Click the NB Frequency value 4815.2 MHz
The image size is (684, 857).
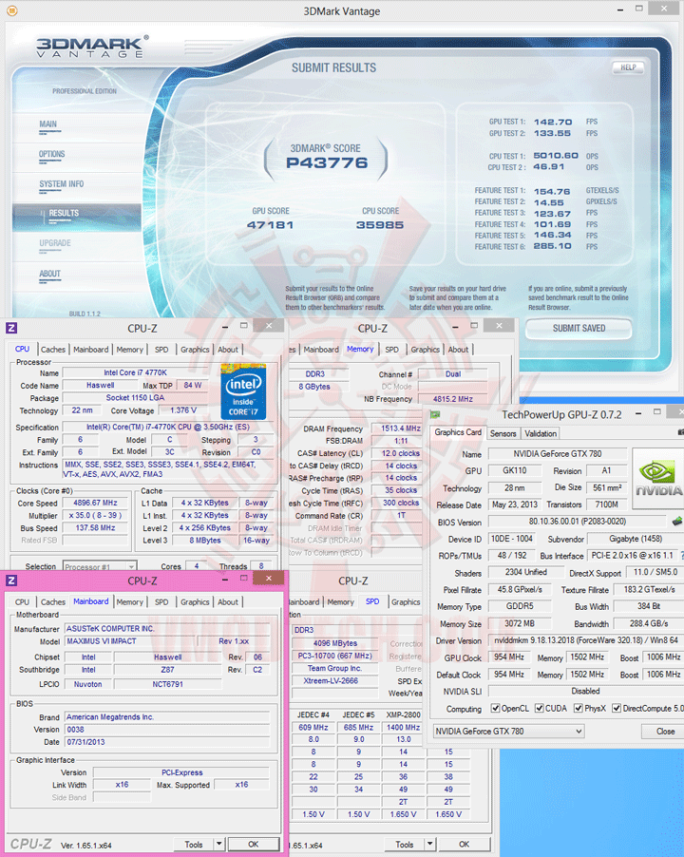click(x=453, y=399)
